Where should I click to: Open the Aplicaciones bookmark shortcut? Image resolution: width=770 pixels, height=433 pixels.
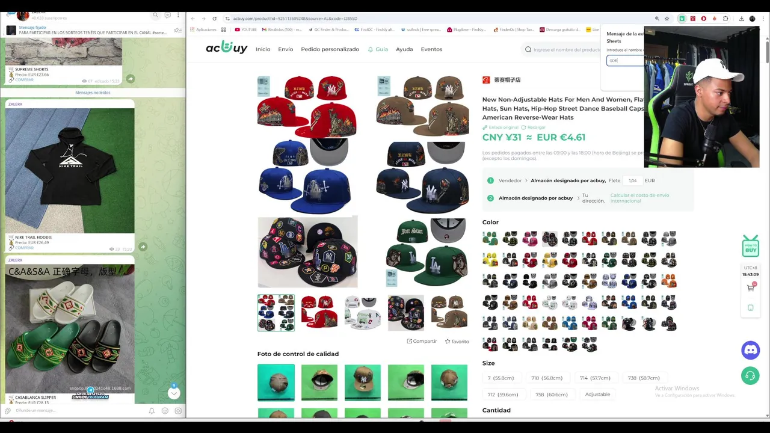coord(204,29)
